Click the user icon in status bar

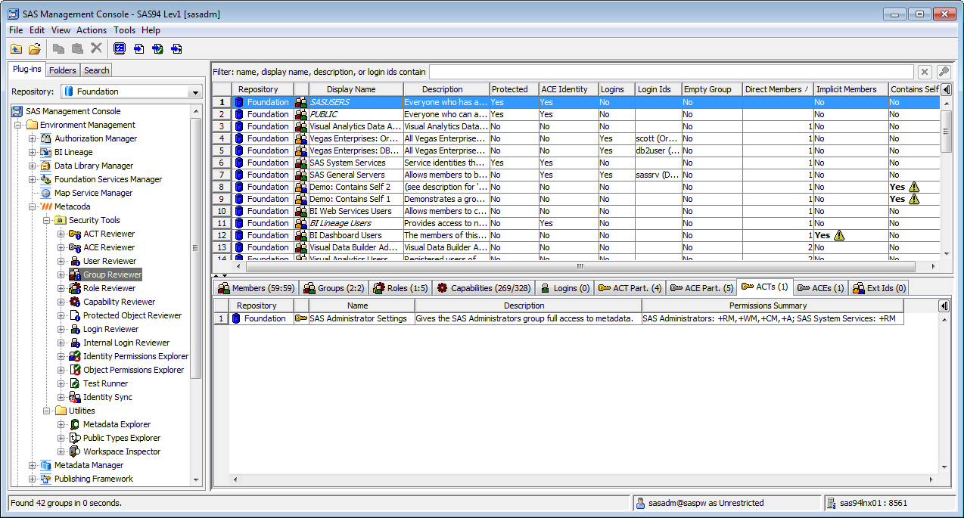pyautogui.click(x=641, y=503)
